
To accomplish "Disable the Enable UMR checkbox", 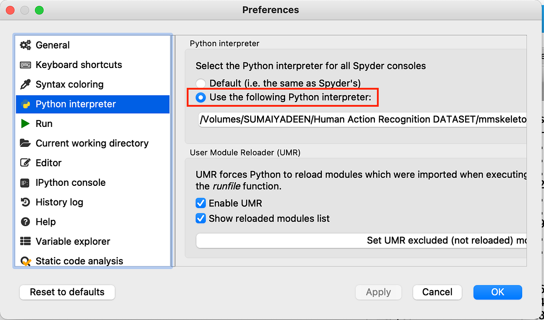I will [x=201, y=203].
